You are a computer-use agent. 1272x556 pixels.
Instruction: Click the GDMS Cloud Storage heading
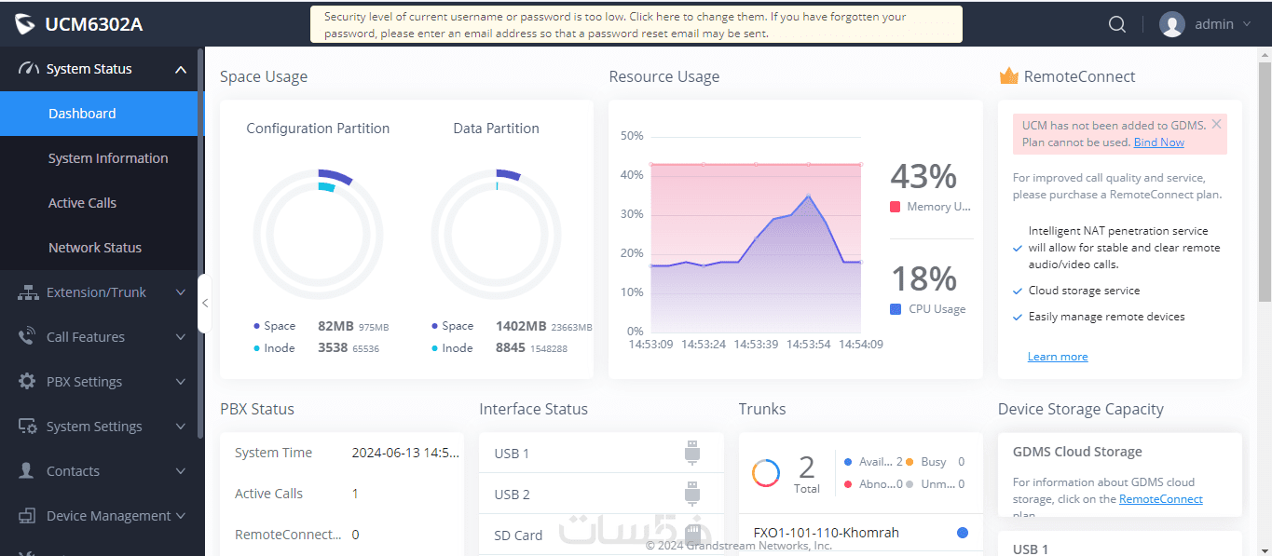(1077, 452)
